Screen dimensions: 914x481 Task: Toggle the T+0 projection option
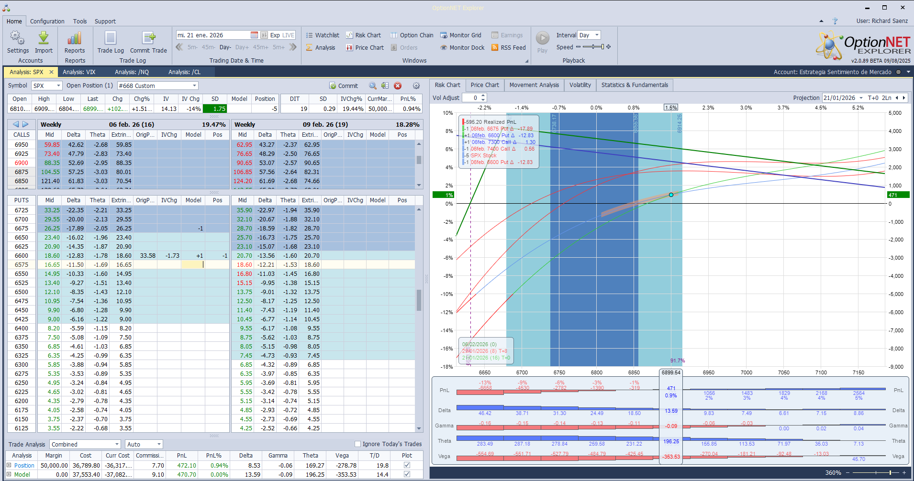[873, 98]
